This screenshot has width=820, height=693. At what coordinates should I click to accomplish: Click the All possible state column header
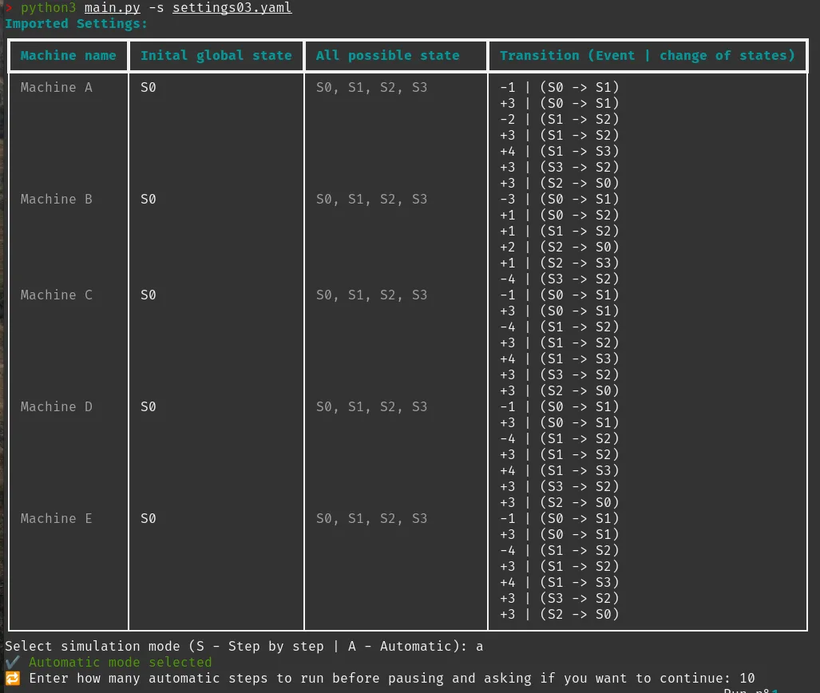coord(387,55)
